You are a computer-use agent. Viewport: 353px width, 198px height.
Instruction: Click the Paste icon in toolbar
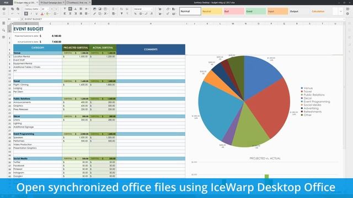(18, 9)
